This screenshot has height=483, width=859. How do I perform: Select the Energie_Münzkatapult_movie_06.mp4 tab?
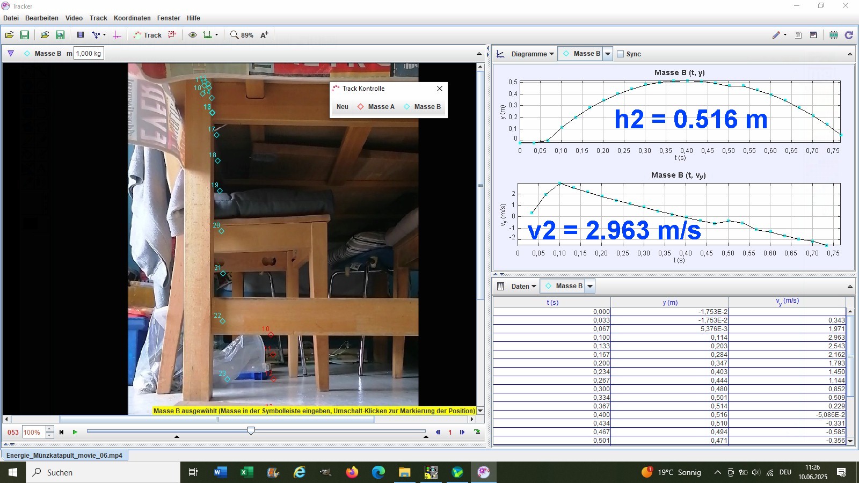64,455
